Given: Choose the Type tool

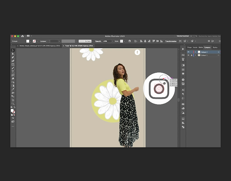Looking at the screenshot, I should tap(13, 71).
